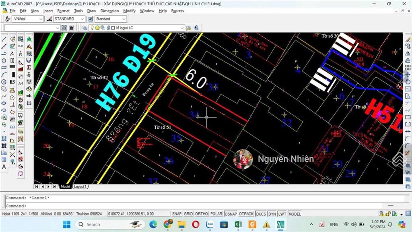Select the Table tool
Viewport: 412px width, 232px height.
point(4,159)
